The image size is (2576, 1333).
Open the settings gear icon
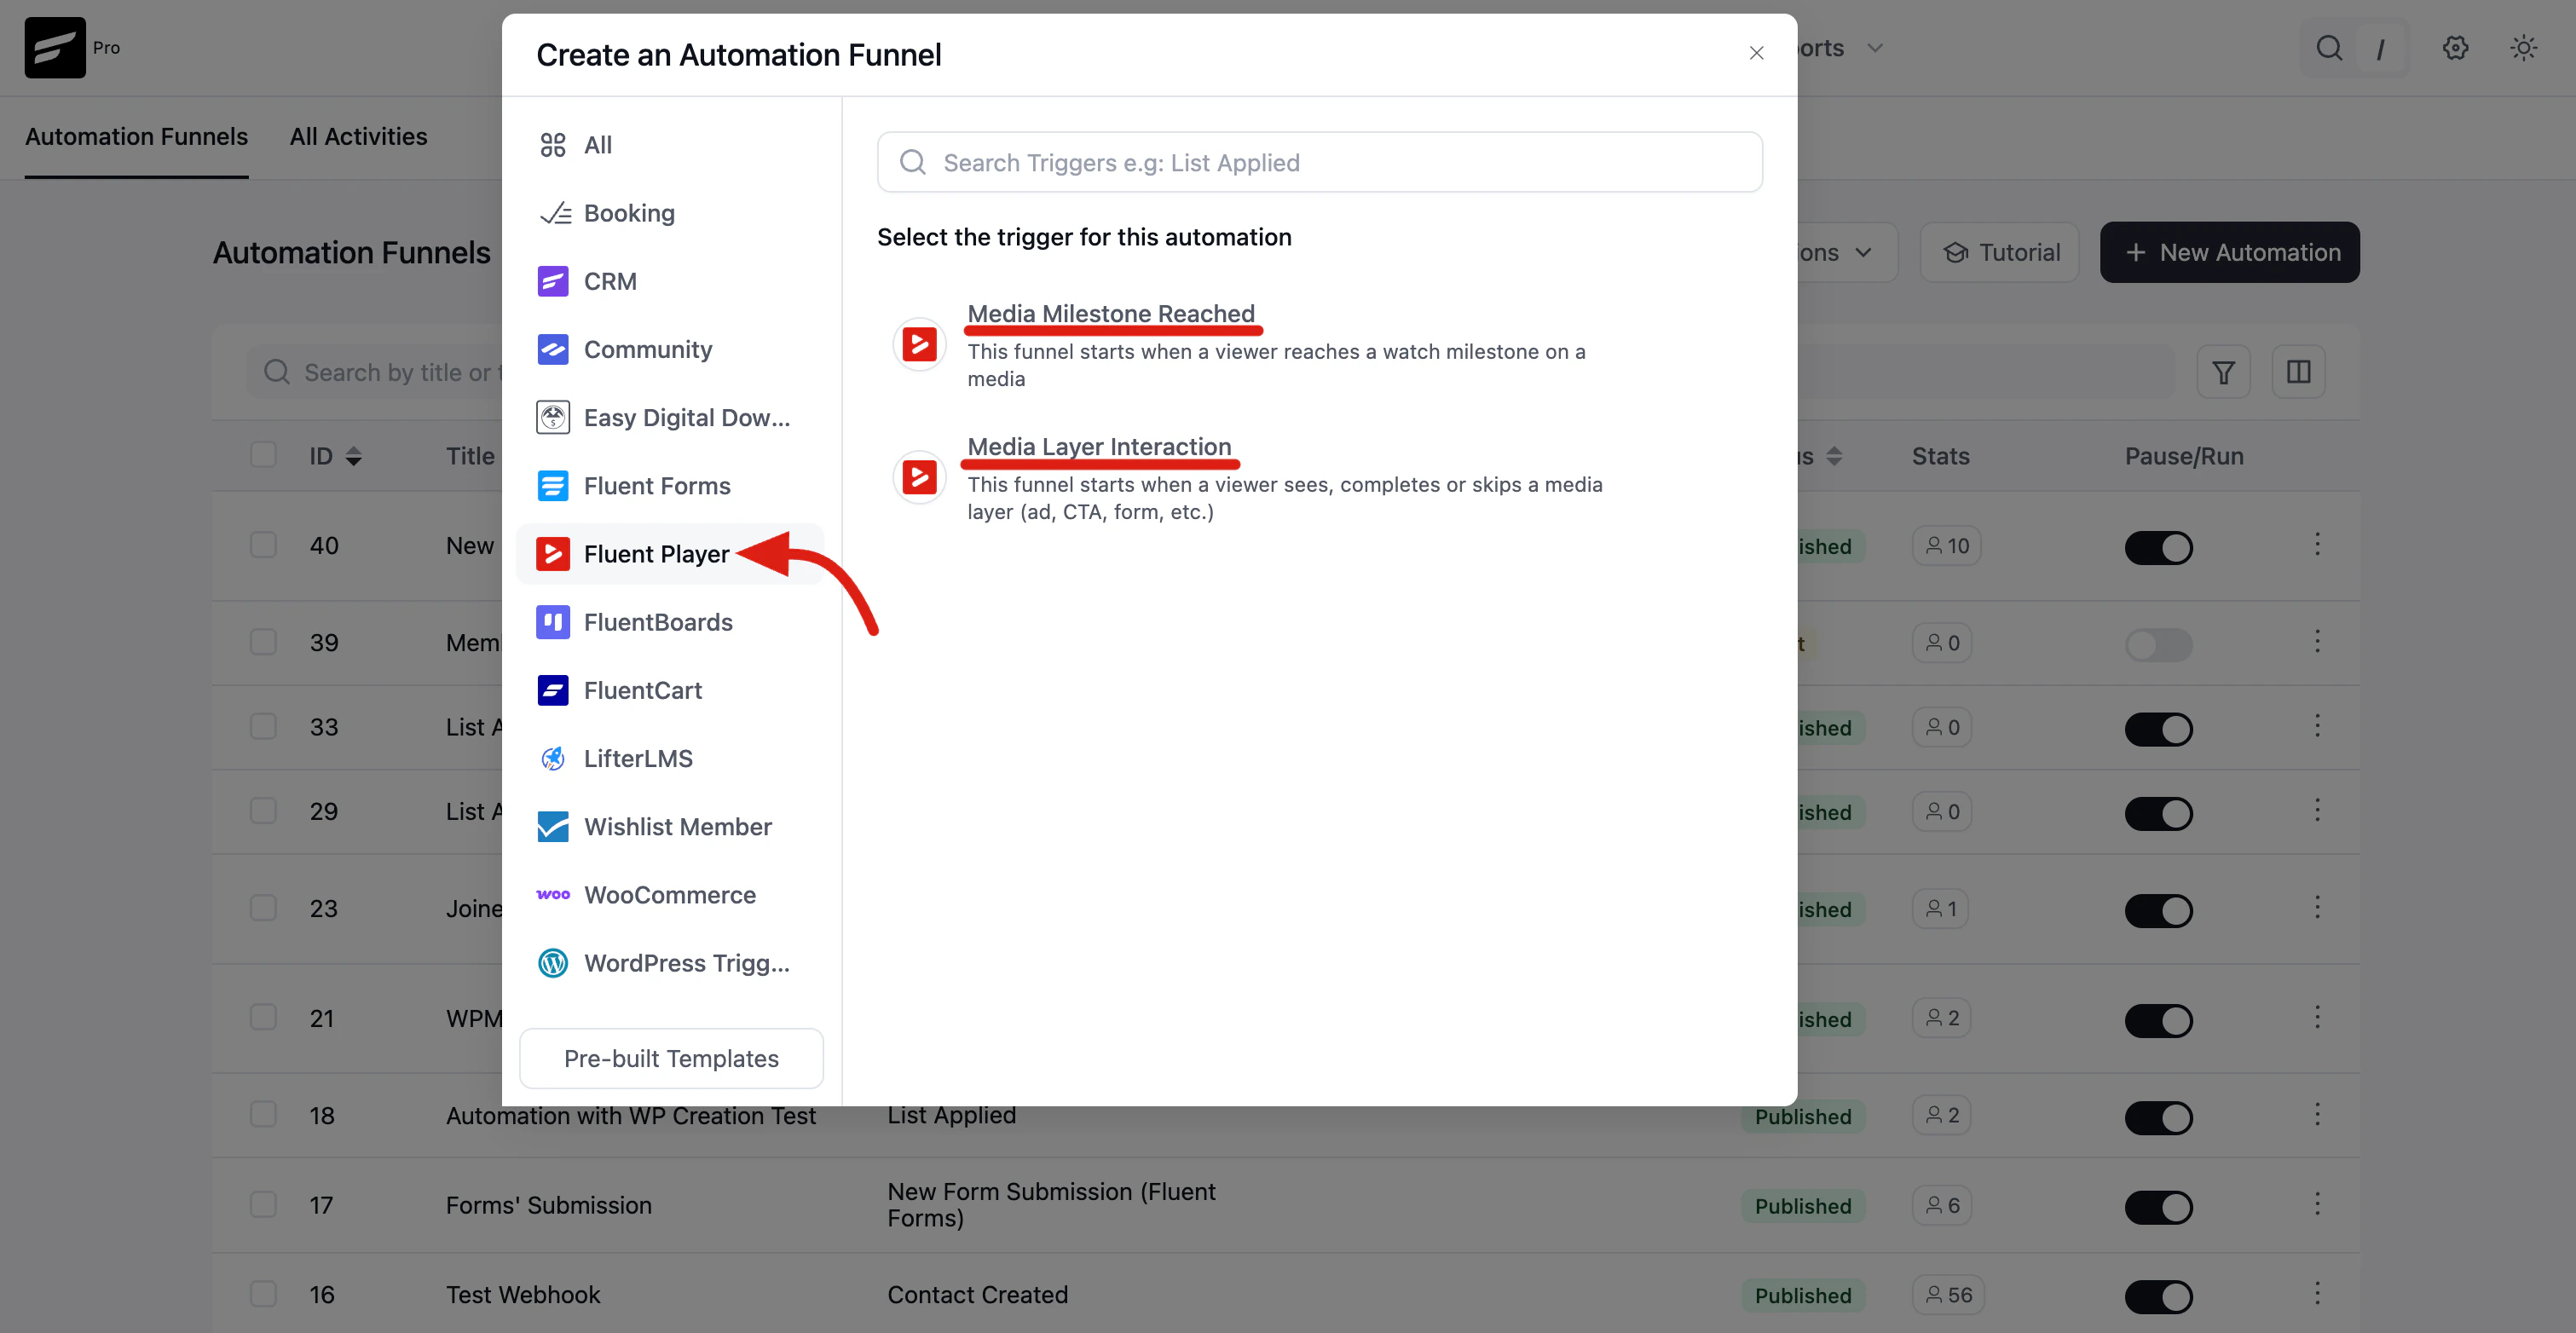(x=2455, y=48)
